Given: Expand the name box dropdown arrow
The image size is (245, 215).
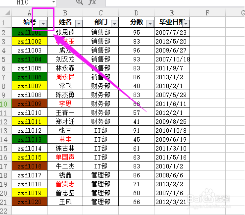Looking at the screenshot, I should (x=53, y=2).
